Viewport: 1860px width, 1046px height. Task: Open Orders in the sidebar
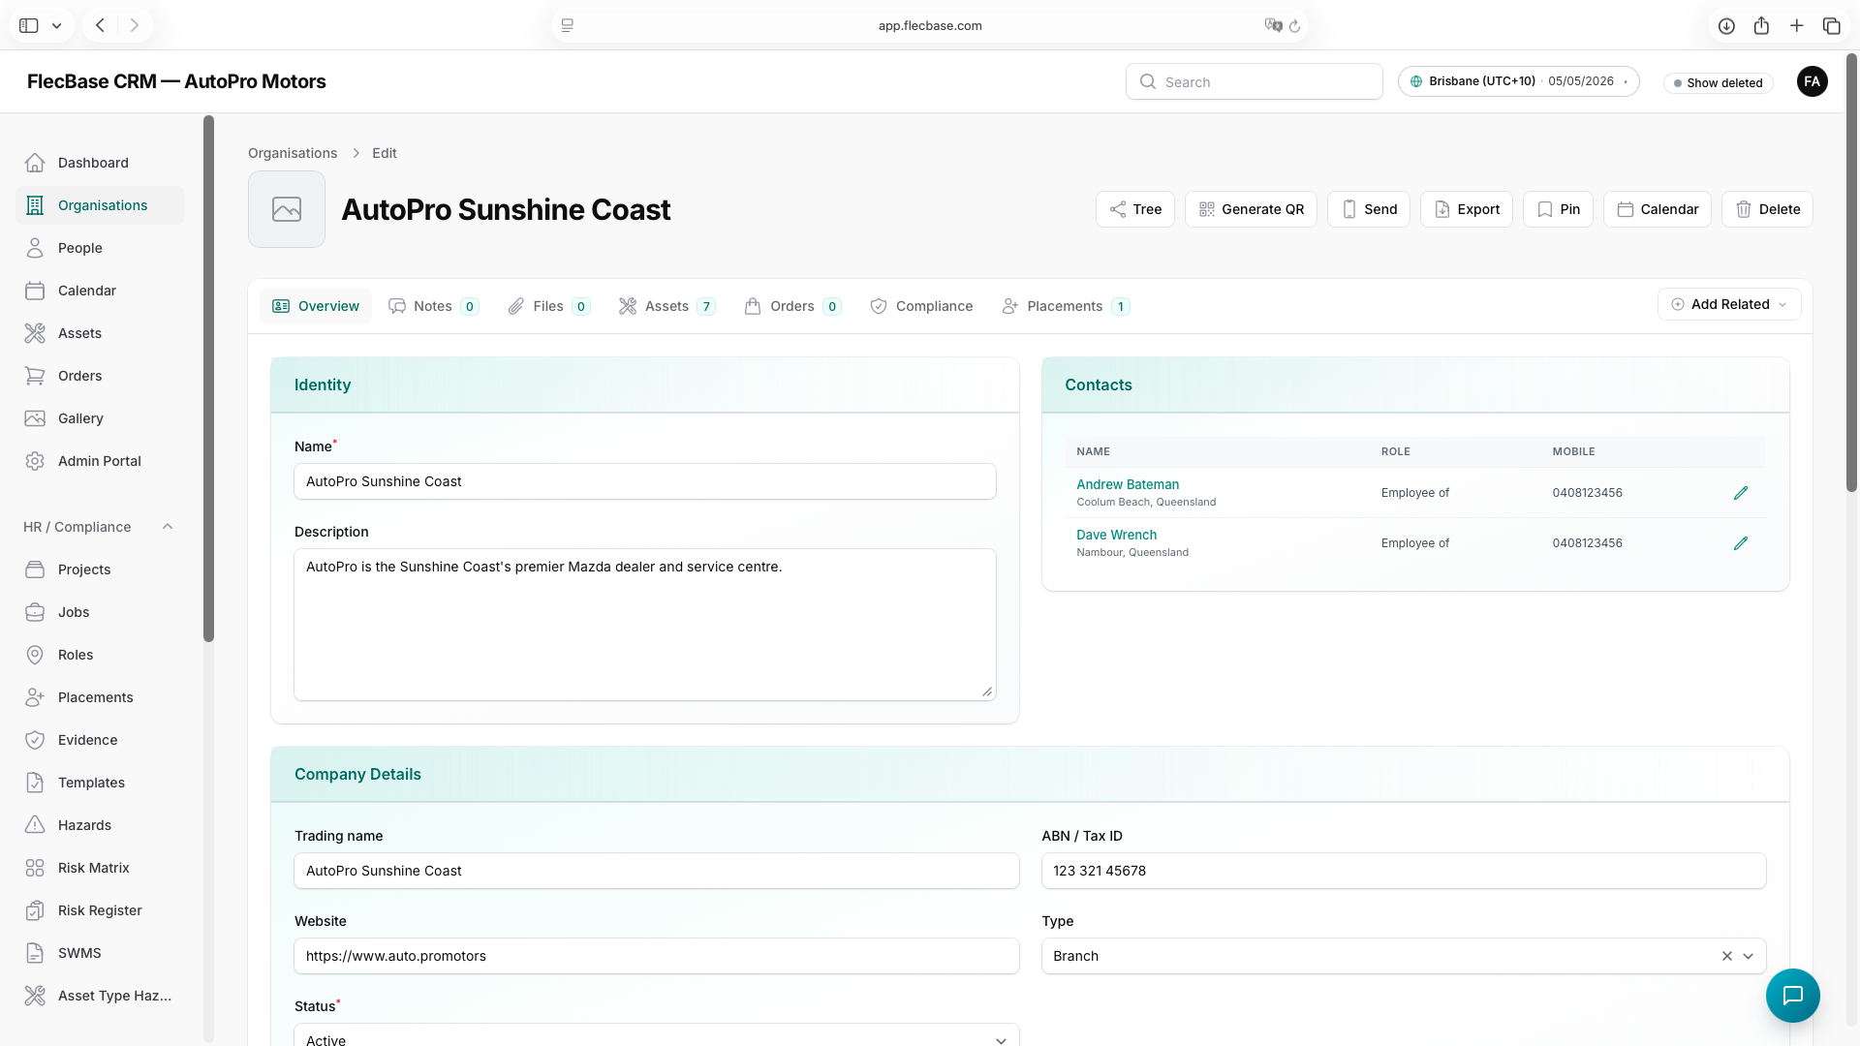(100, 376)
